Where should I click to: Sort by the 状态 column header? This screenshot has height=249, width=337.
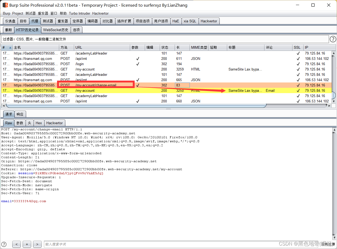(167, 48)
